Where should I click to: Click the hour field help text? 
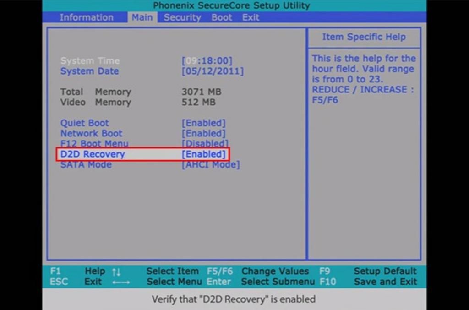pos(364,79)
